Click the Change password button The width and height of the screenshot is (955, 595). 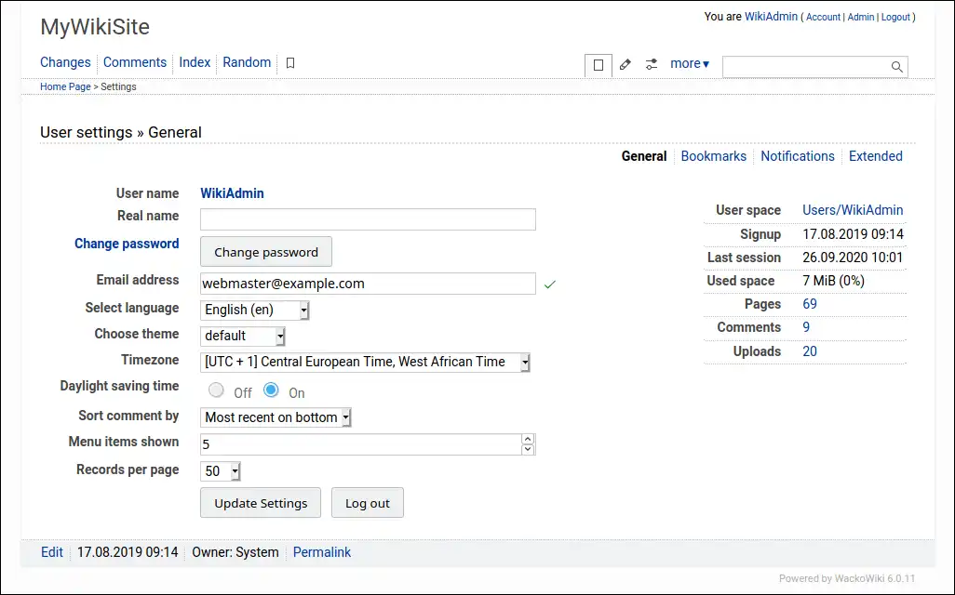(266, 252)
